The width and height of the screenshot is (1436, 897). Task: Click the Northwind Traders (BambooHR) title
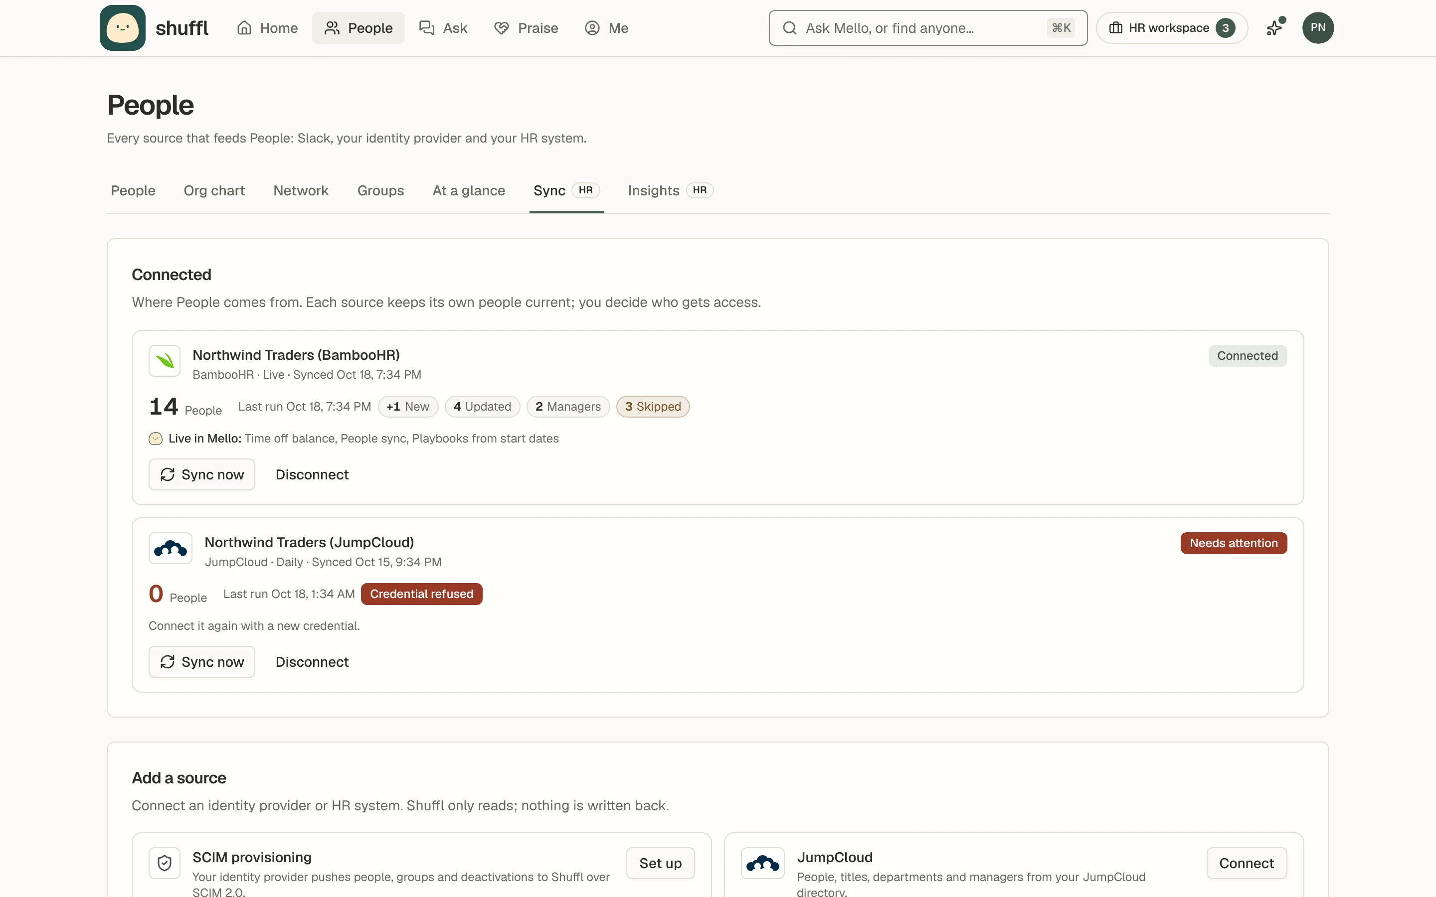[296, 355]
